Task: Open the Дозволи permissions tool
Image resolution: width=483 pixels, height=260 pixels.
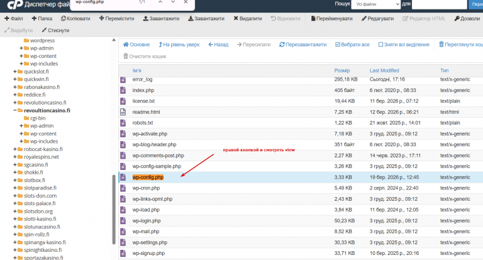Action: point(467,18)
